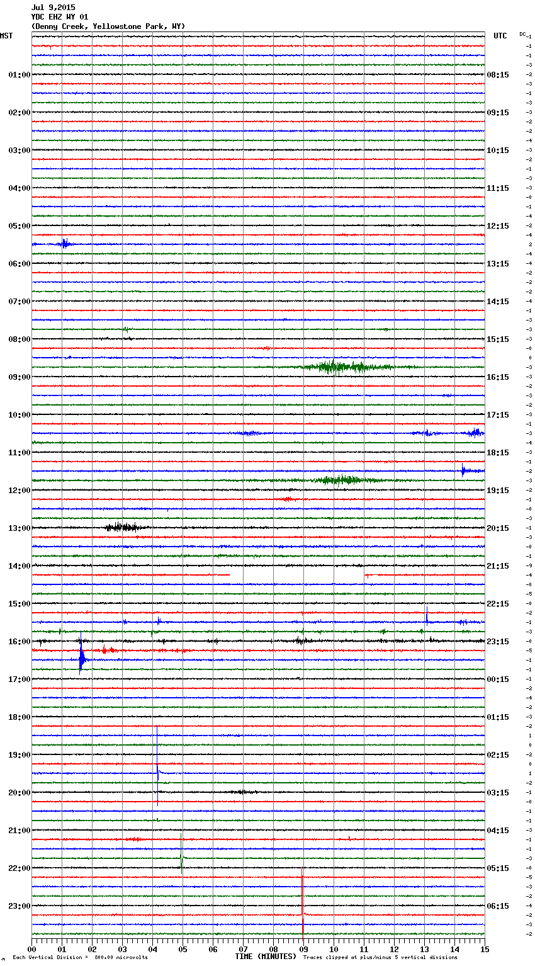Select the 03:00 MST row label
The height and width of the screenshot is (966, 535).
tap(20, 151)
